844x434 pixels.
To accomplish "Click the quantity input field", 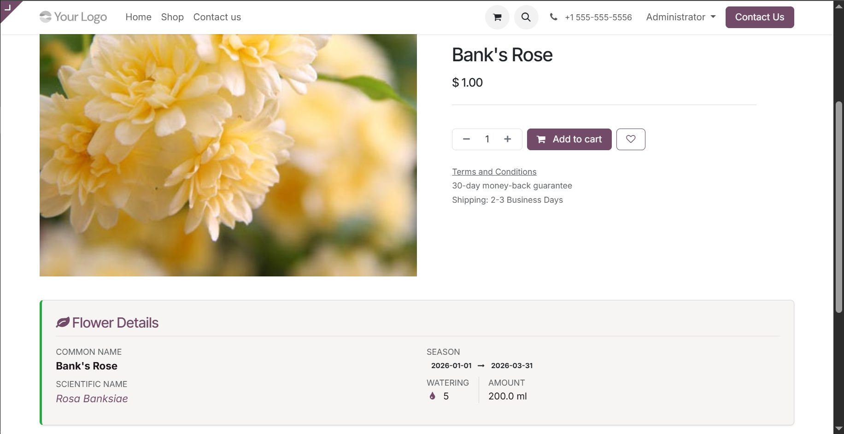I will pyautogui.click(x=487, y=139).
